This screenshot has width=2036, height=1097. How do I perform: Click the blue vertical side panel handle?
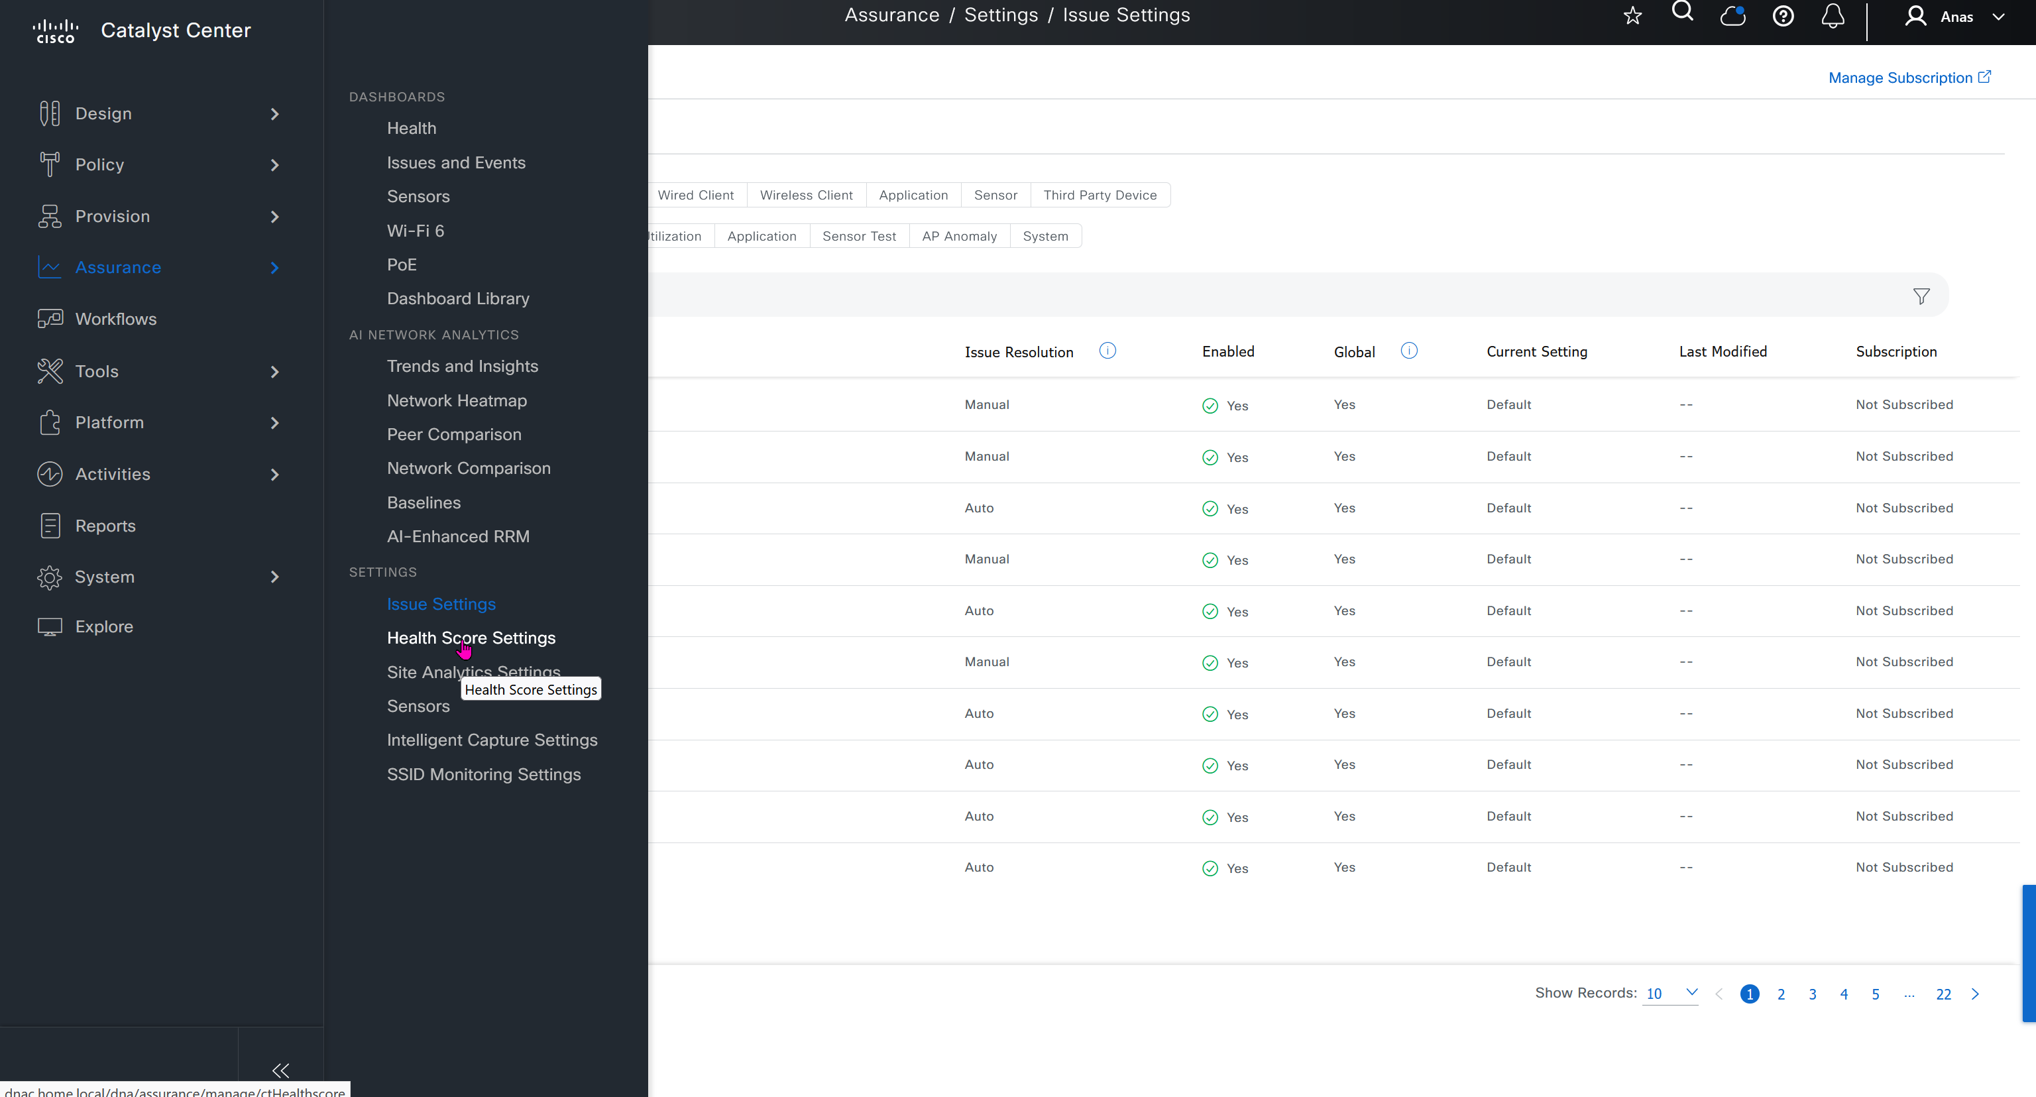(2028, 953)
